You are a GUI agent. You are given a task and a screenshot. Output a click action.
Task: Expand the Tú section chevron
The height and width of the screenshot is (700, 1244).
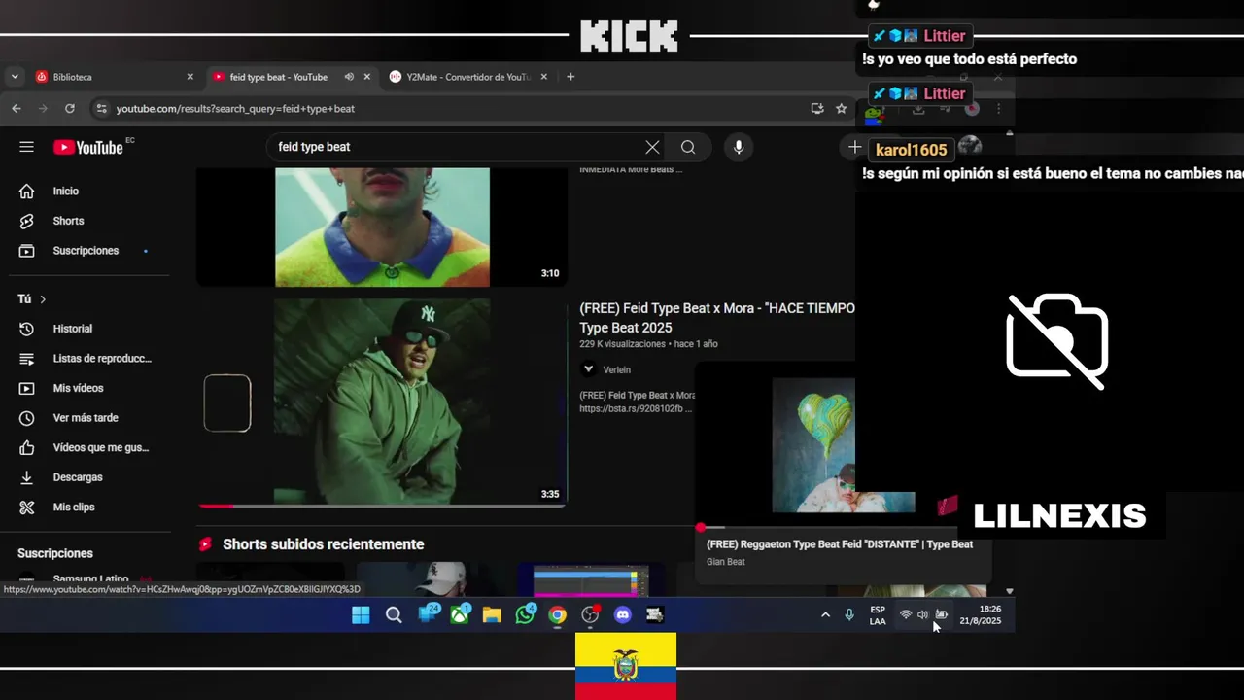pyautogui.click(x=43, y=299)
